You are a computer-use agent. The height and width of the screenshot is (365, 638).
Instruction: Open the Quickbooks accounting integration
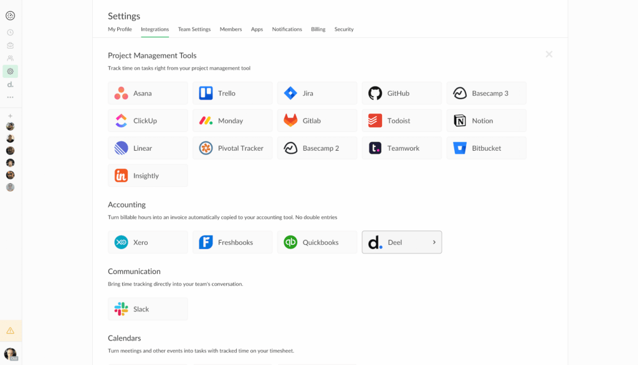coord(317,242)
